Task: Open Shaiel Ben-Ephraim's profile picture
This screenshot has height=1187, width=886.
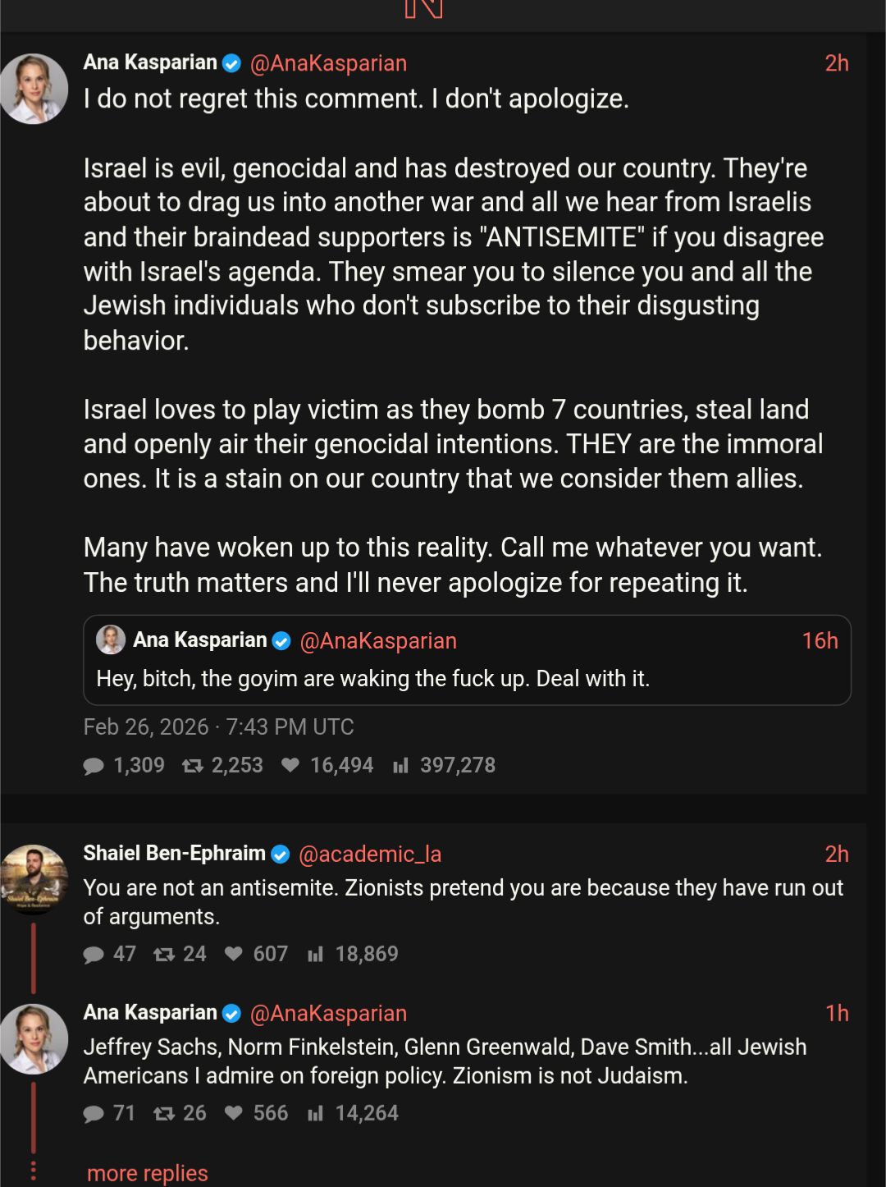Action: click(x=34, y=879)
